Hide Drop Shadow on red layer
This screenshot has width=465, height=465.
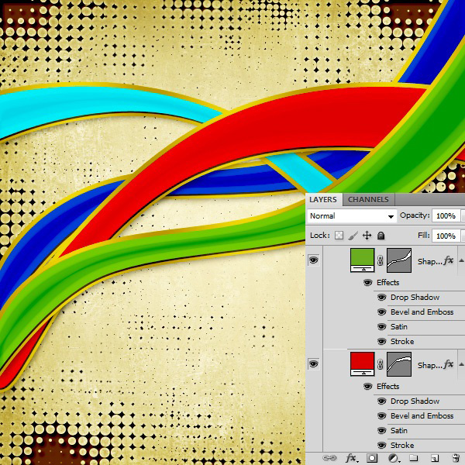pyautogui.click(x=381, y=401)
